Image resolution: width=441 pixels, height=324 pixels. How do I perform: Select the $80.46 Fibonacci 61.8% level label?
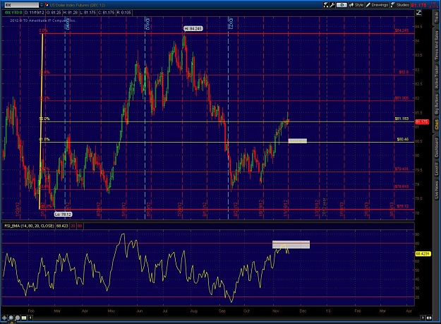tap(402, 139)
